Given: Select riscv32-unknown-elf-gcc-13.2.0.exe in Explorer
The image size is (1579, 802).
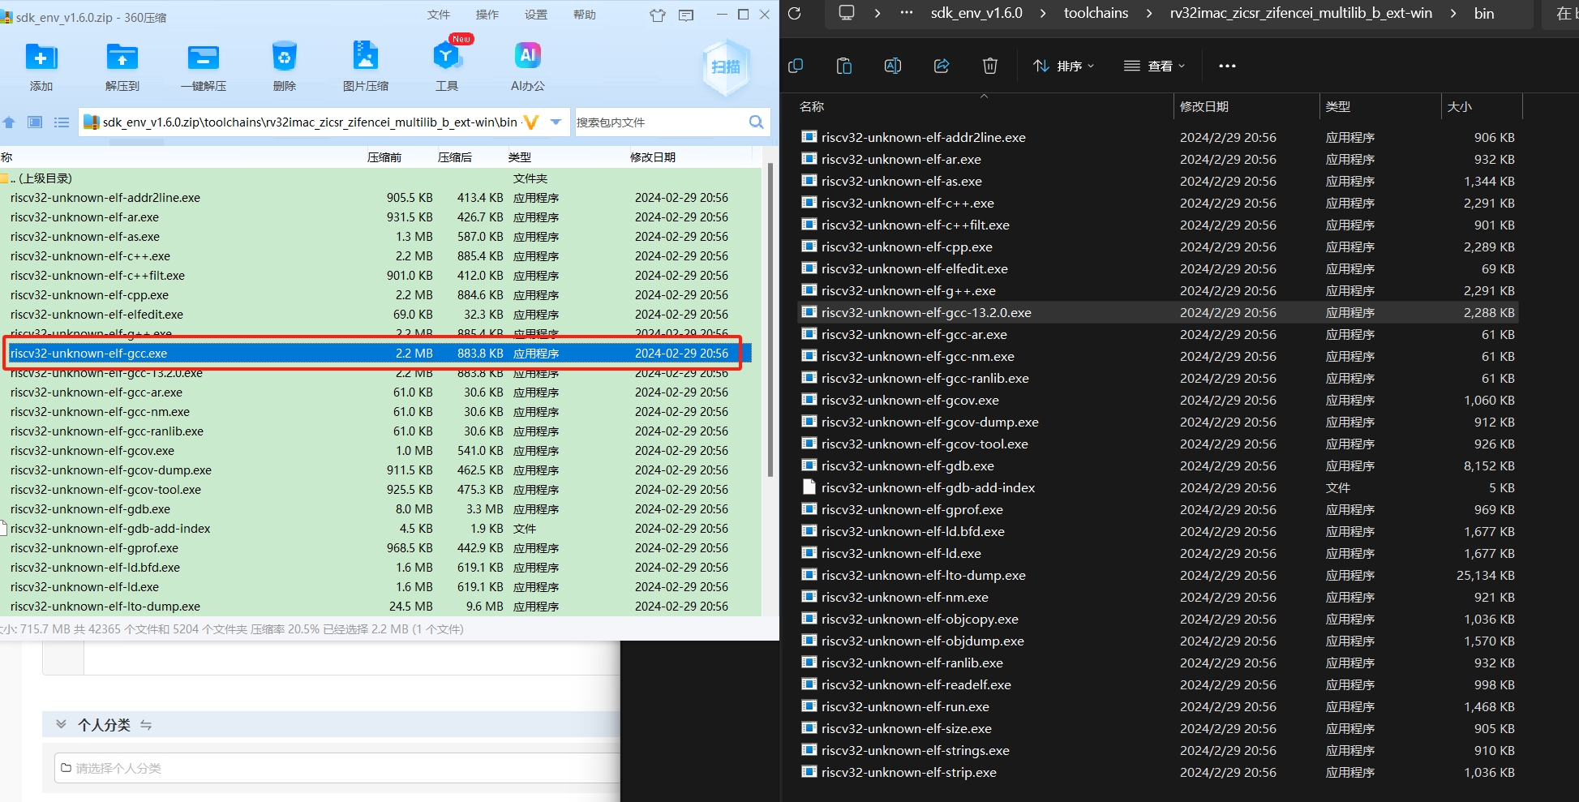Looking at the screenshot, I should tap(1157, 312).
